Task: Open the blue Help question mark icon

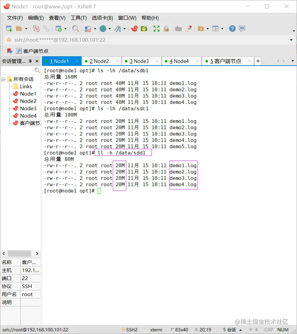Action: coord(232,29)
